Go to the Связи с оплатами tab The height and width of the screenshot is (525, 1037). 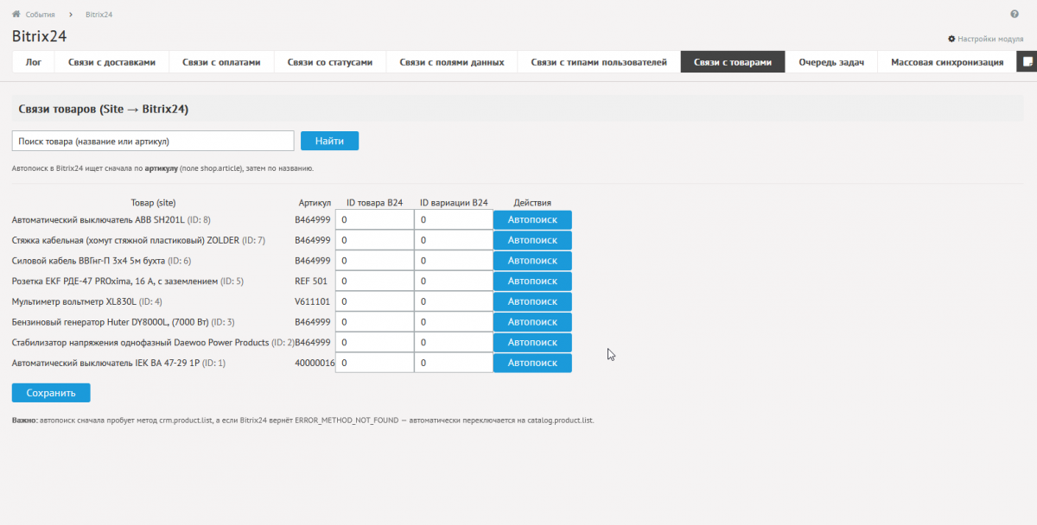(221, 62)
